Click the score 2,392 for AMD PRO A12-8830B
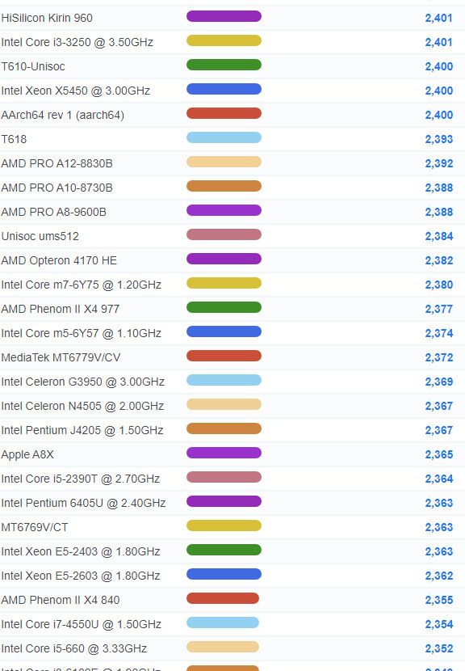465x671 pixels. [x=439, y=163]
